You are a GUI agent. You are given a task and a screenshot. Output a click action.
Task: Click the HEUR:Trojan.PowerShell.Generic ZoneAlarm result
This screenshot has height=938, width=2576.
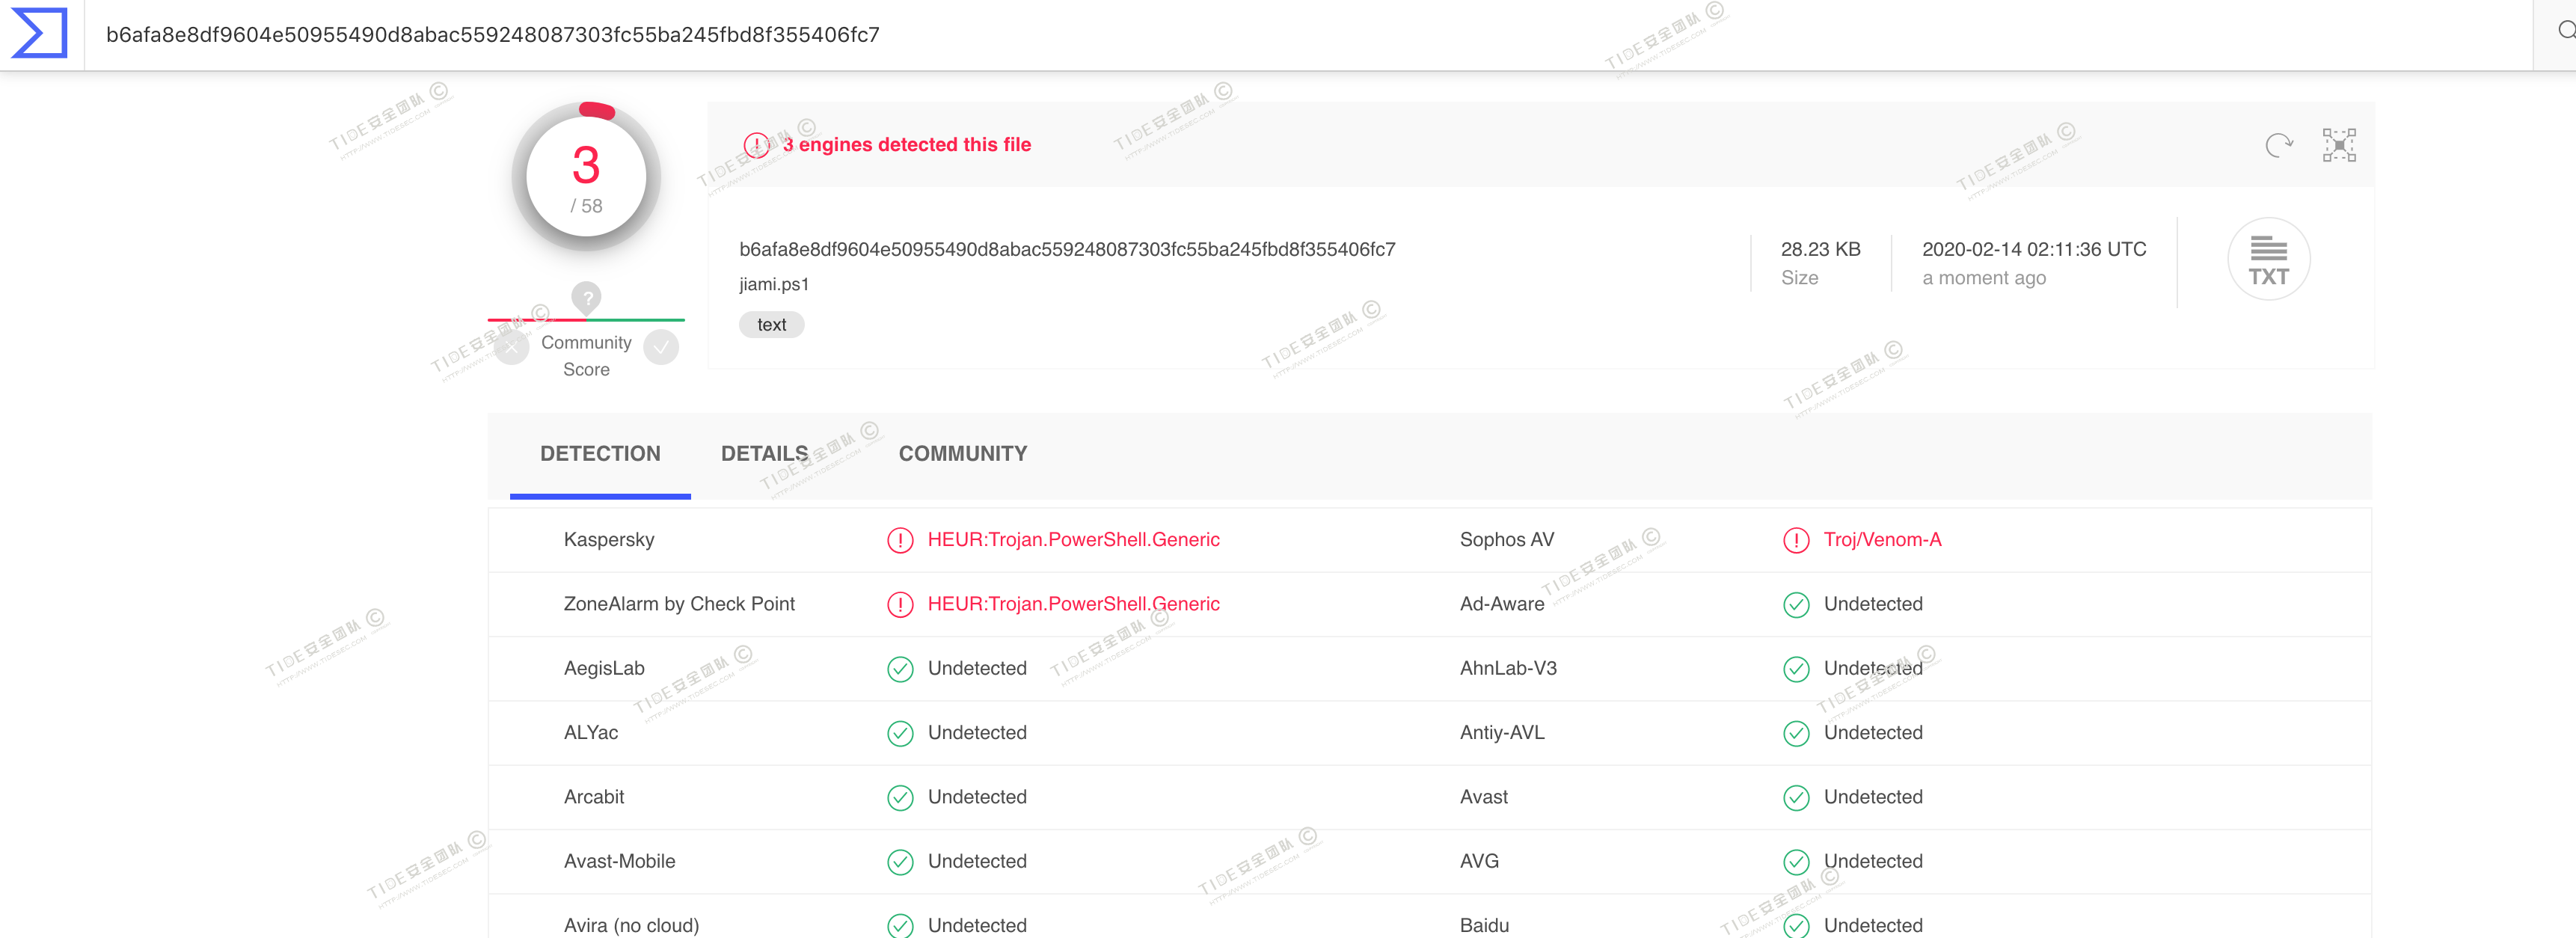tap(1073, 604)
